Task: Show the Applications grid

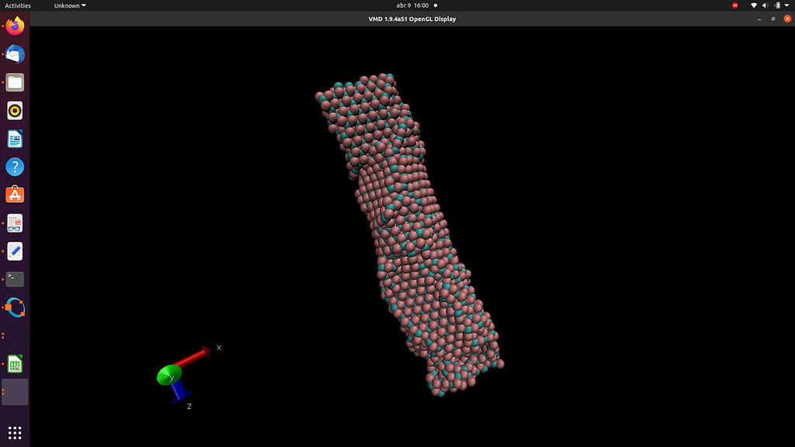Action: (15, 431)
